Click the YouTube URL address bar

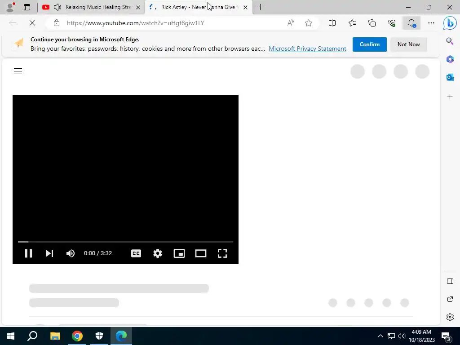(x=136, y=23)
